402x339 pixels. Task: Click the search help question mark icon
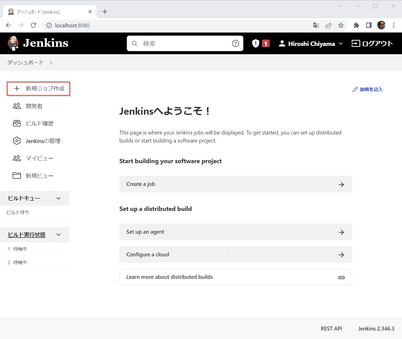click(x=235, y=43)
